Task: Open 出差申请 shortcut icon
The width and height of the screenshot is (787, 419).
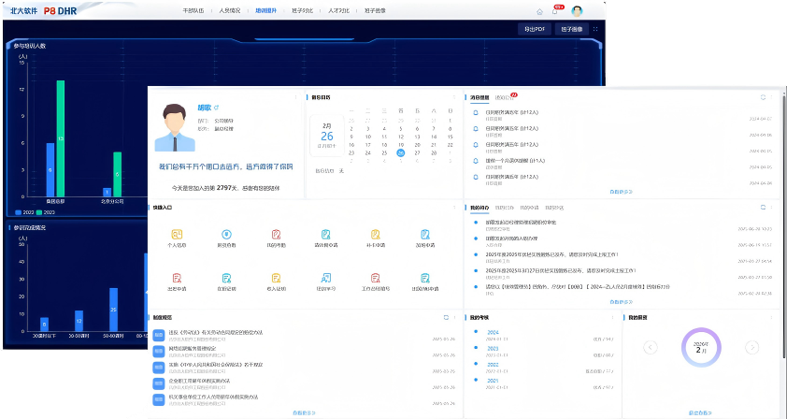Action: (177, 278)
